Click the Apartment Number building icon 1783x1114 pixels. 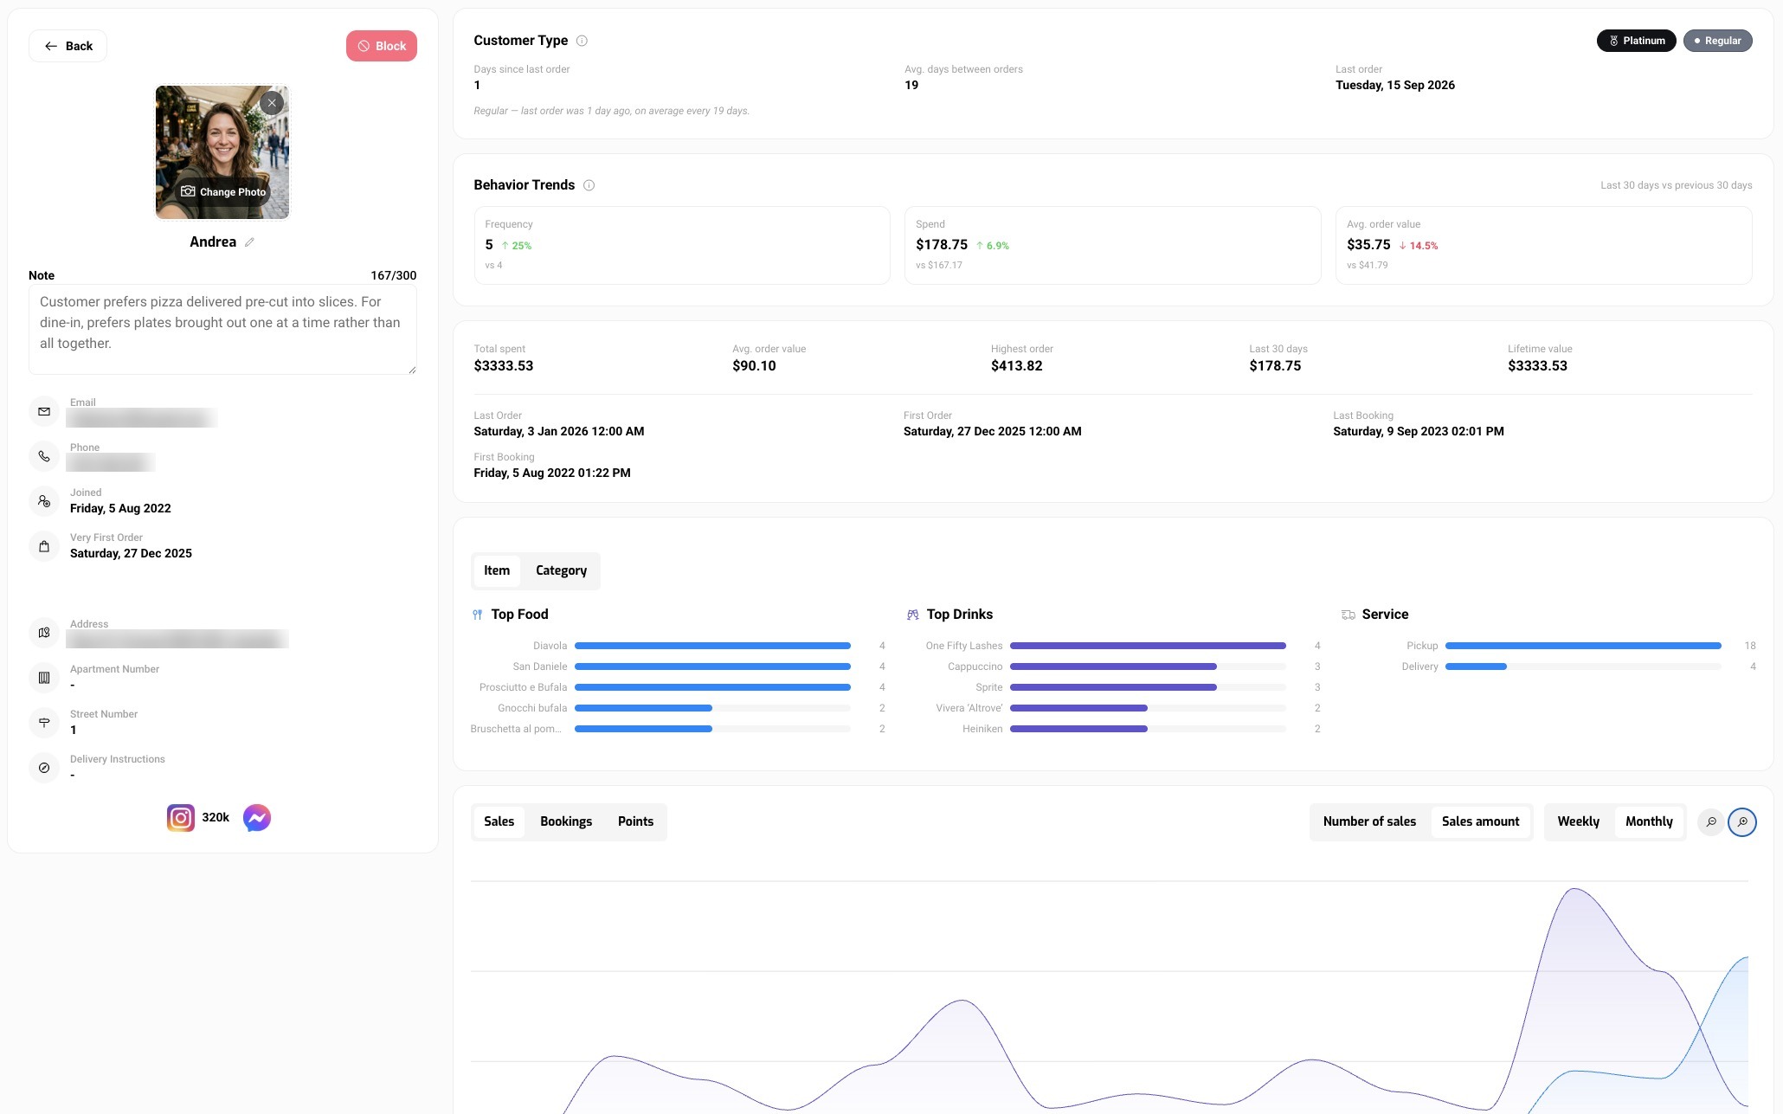[x=44, y=678]
